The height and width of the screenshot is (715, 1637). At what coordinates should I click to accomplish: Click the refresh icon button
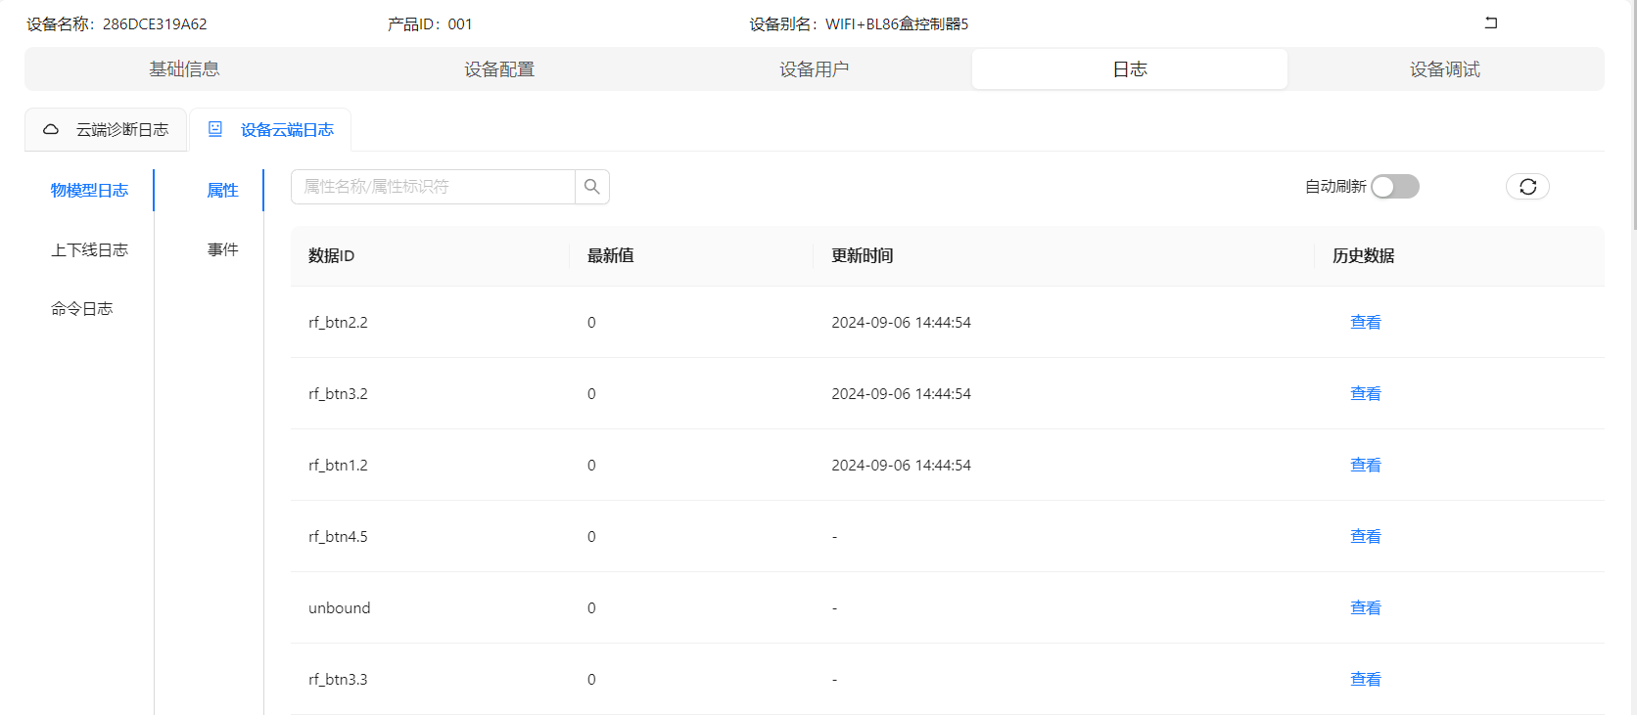pyautogui.click(x=1527, y=187)
